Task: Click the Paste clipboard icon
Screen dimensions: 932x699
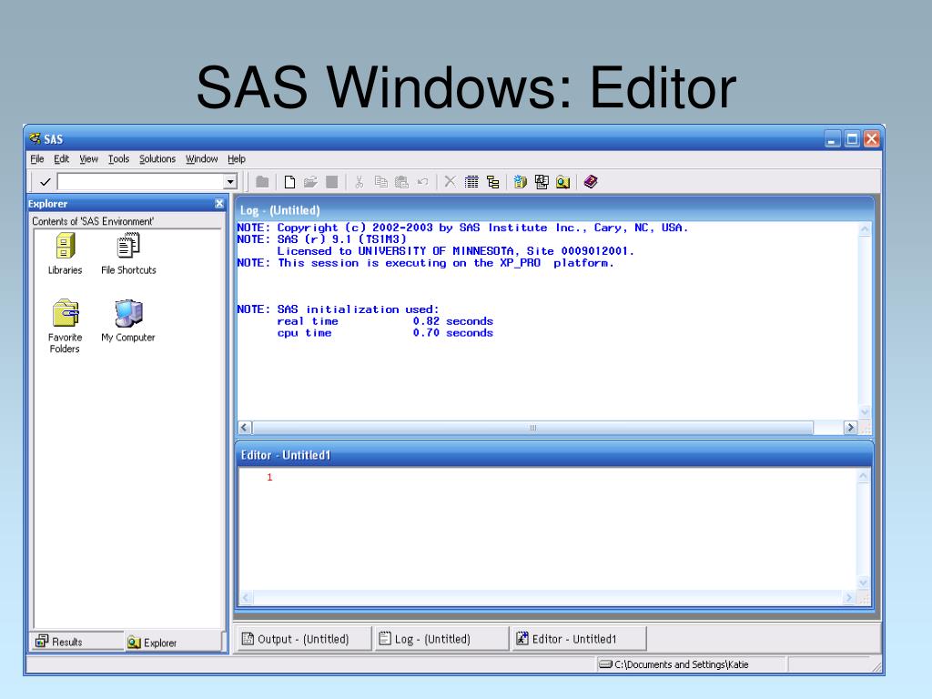Action: click(401, 182)
